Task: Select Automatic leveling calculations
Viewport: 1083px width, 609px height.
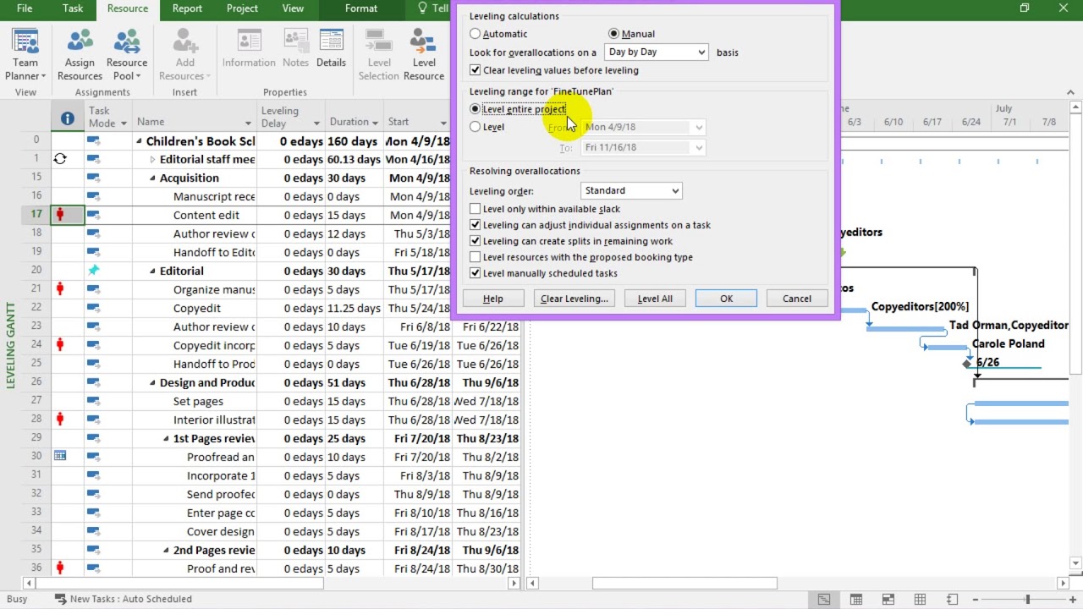Action: (476, 34)
